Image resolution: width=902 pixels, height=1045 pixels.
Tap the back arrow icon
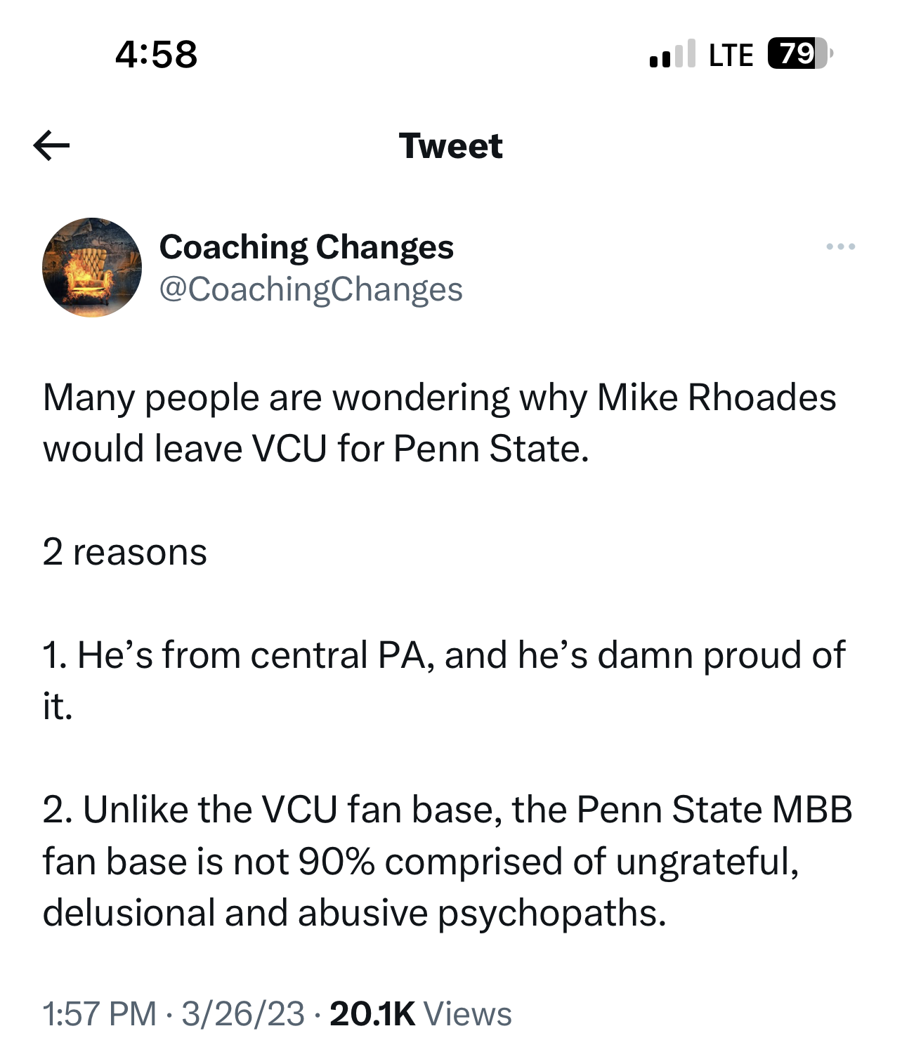click(51, 145)
